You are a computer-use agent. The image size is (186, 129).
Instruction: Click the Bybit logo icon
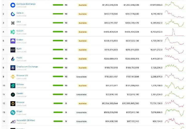[x=13, y=50]
